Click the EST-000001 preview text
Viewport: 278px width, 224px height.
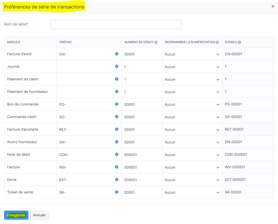[235, 179]
